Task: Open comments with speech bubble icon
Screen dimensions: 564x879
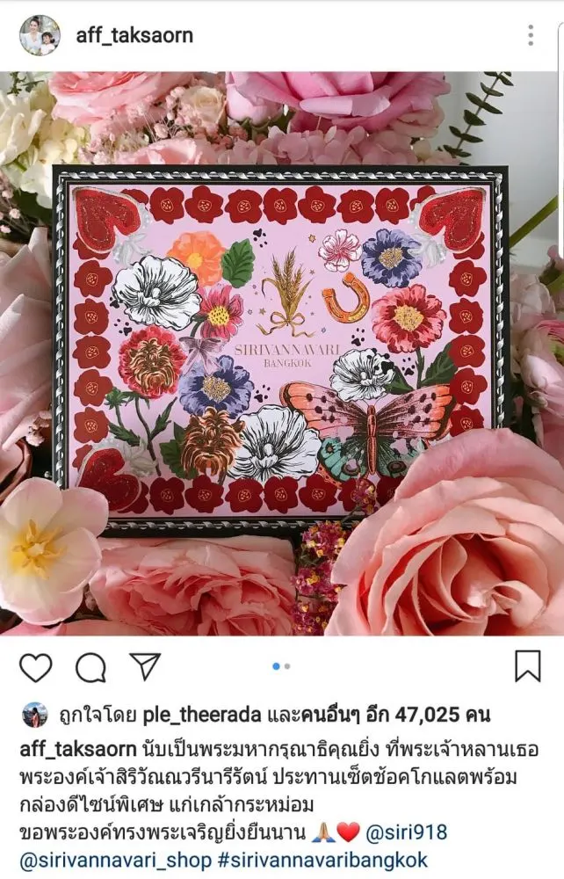Action: click(90, 667)
